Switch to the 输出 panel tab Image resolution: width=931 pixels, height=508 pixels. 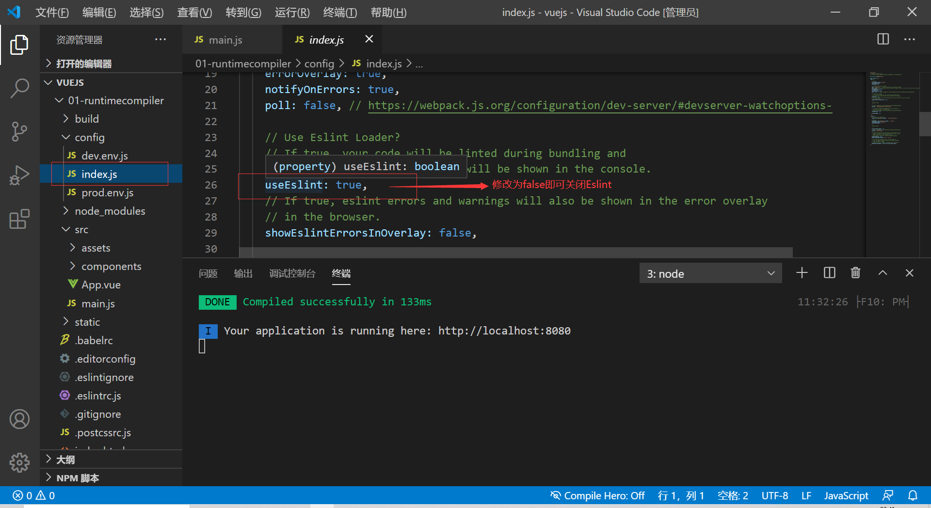[243, 273]
